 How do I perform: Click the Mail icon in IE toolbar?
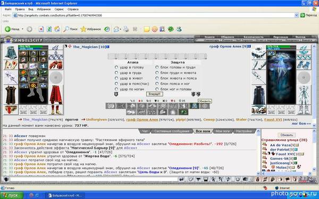(x=116, y=29)
